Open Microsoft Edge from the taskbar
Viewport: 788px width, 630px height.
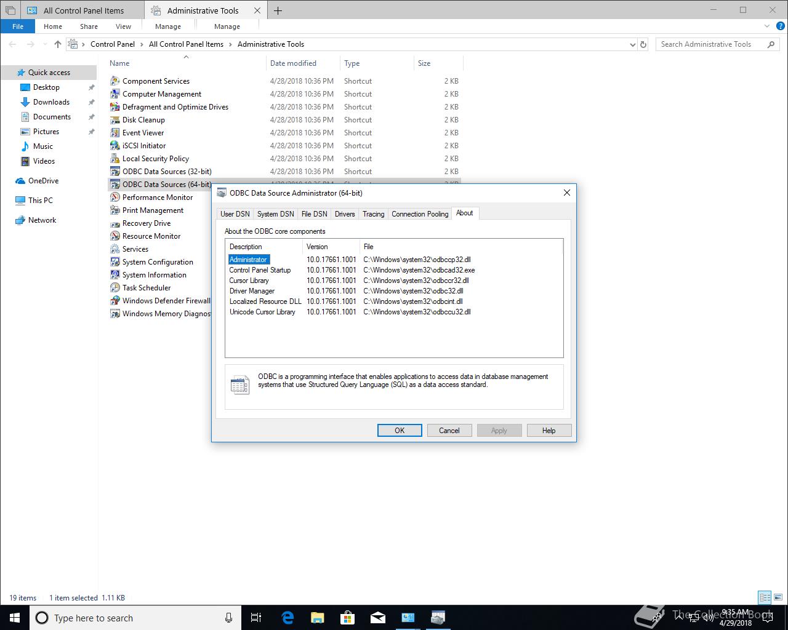click(287, 618)
